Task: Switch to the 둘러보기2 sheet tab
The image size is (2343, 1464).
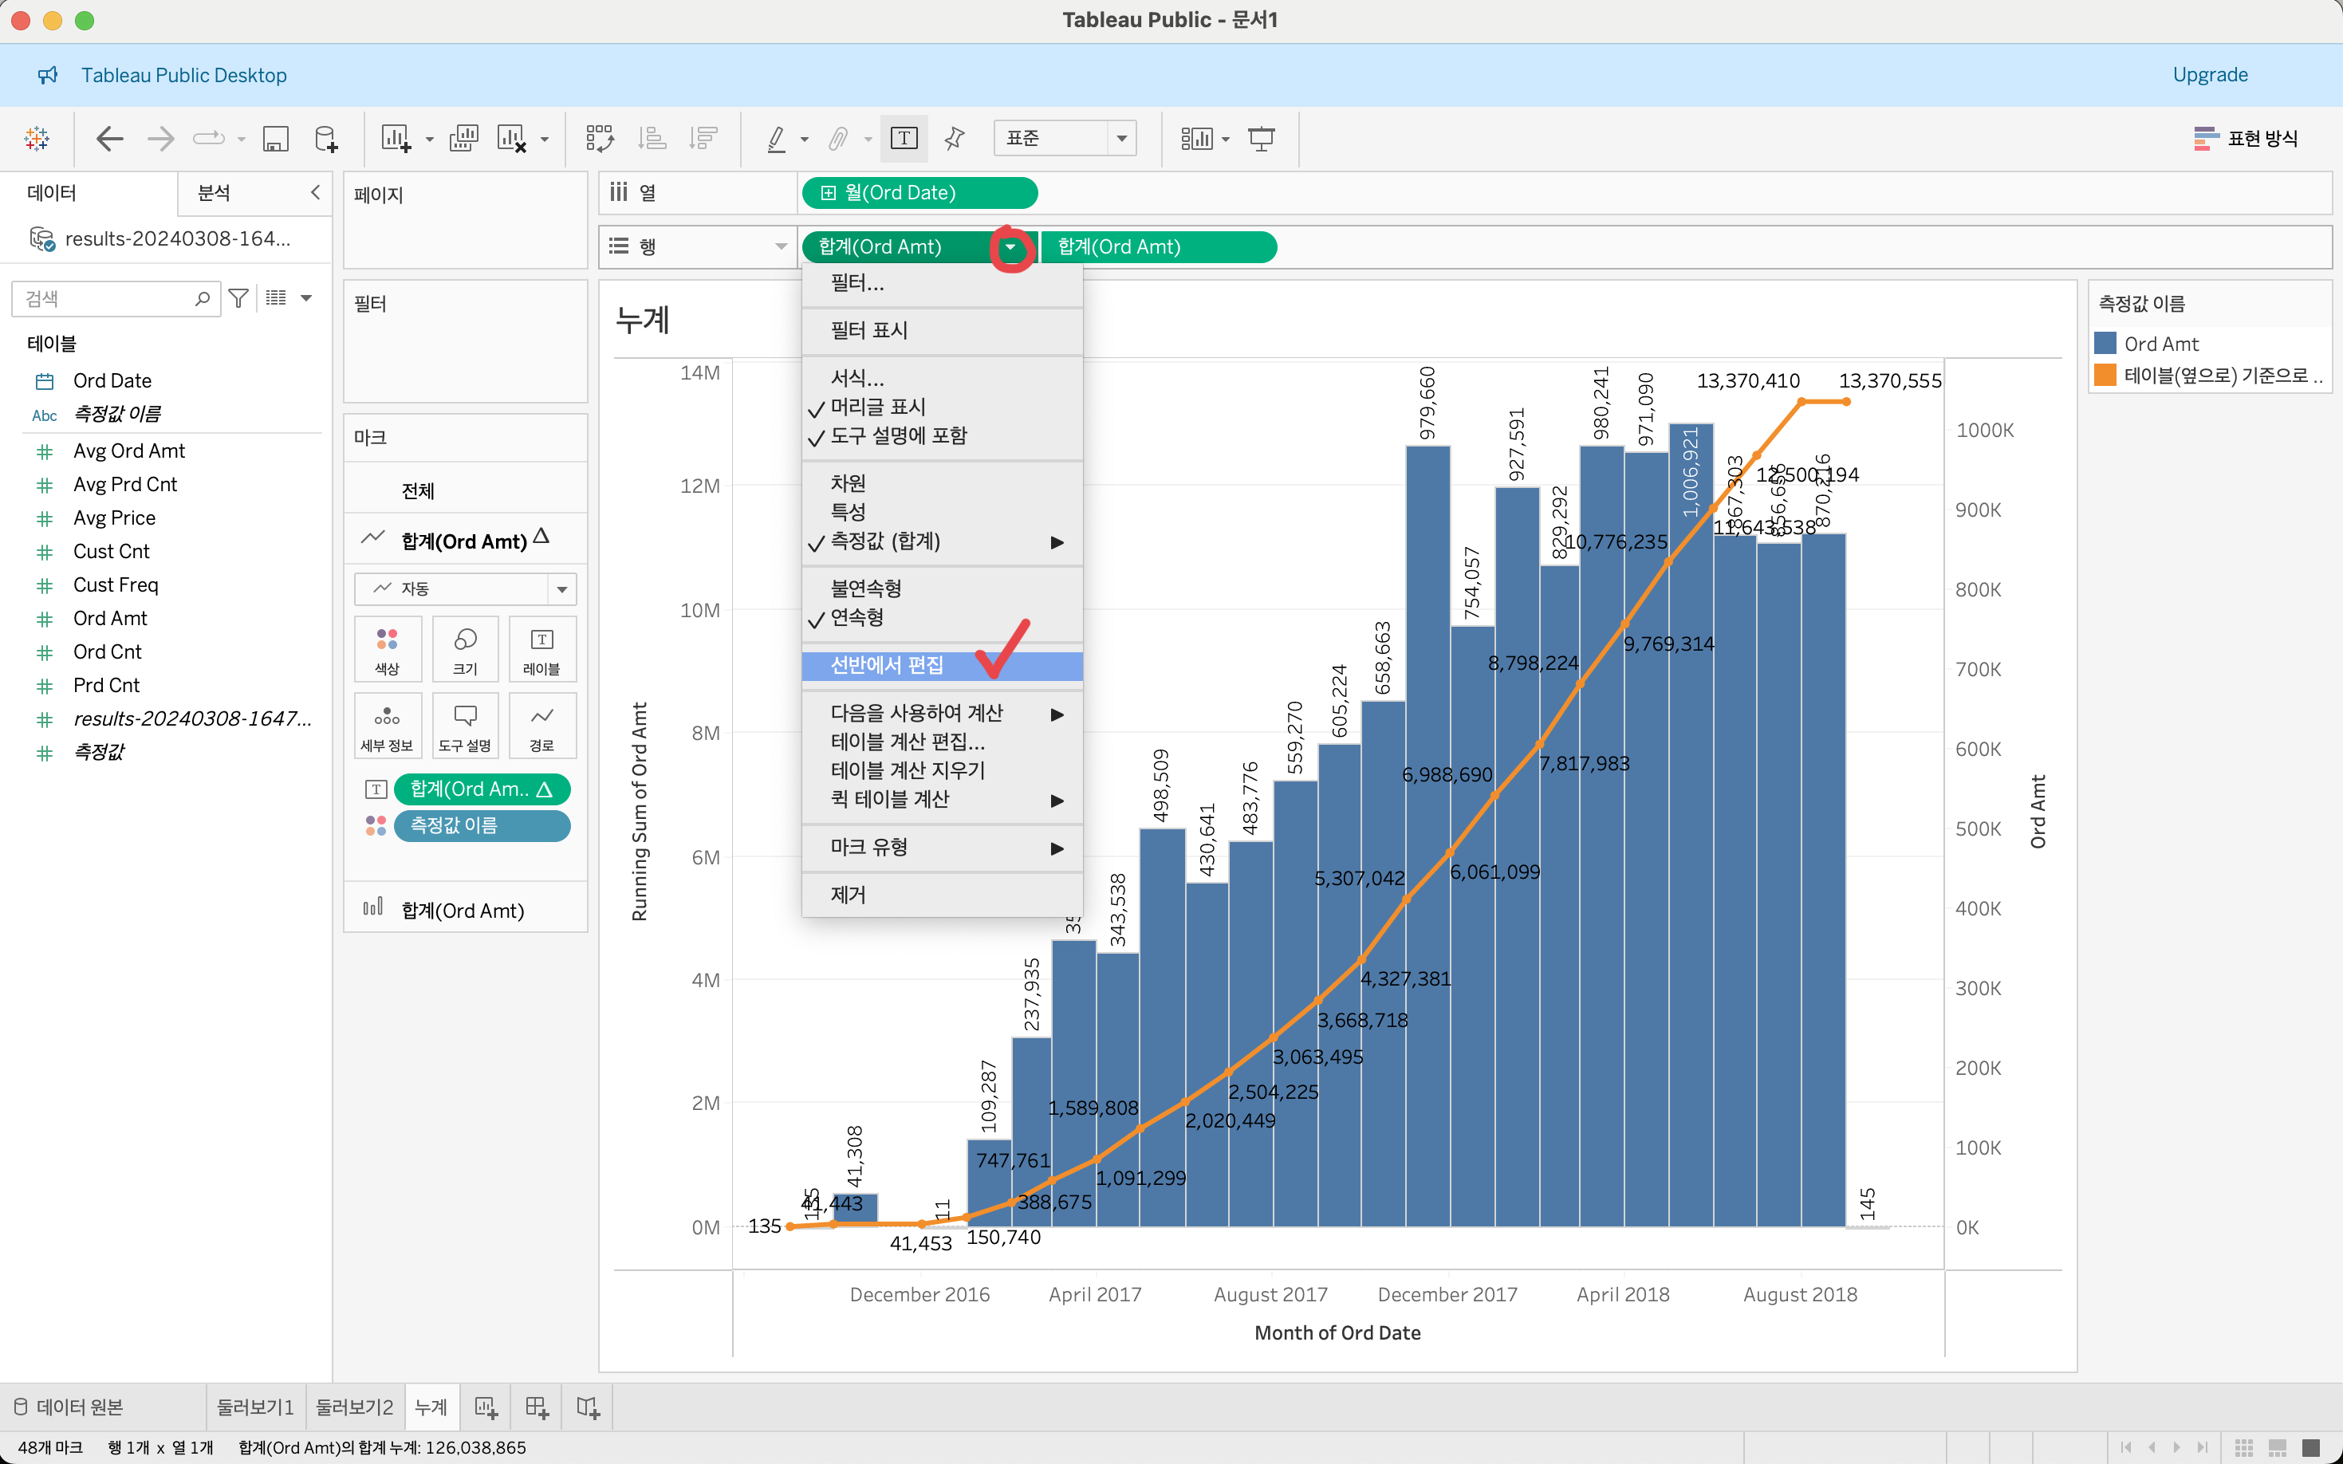Action: pos(354,1407)
